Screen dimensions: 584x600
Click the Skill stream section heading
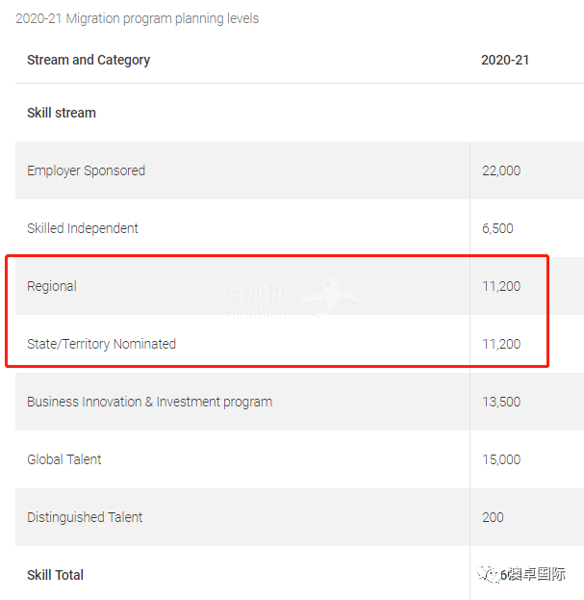[62, 113]
